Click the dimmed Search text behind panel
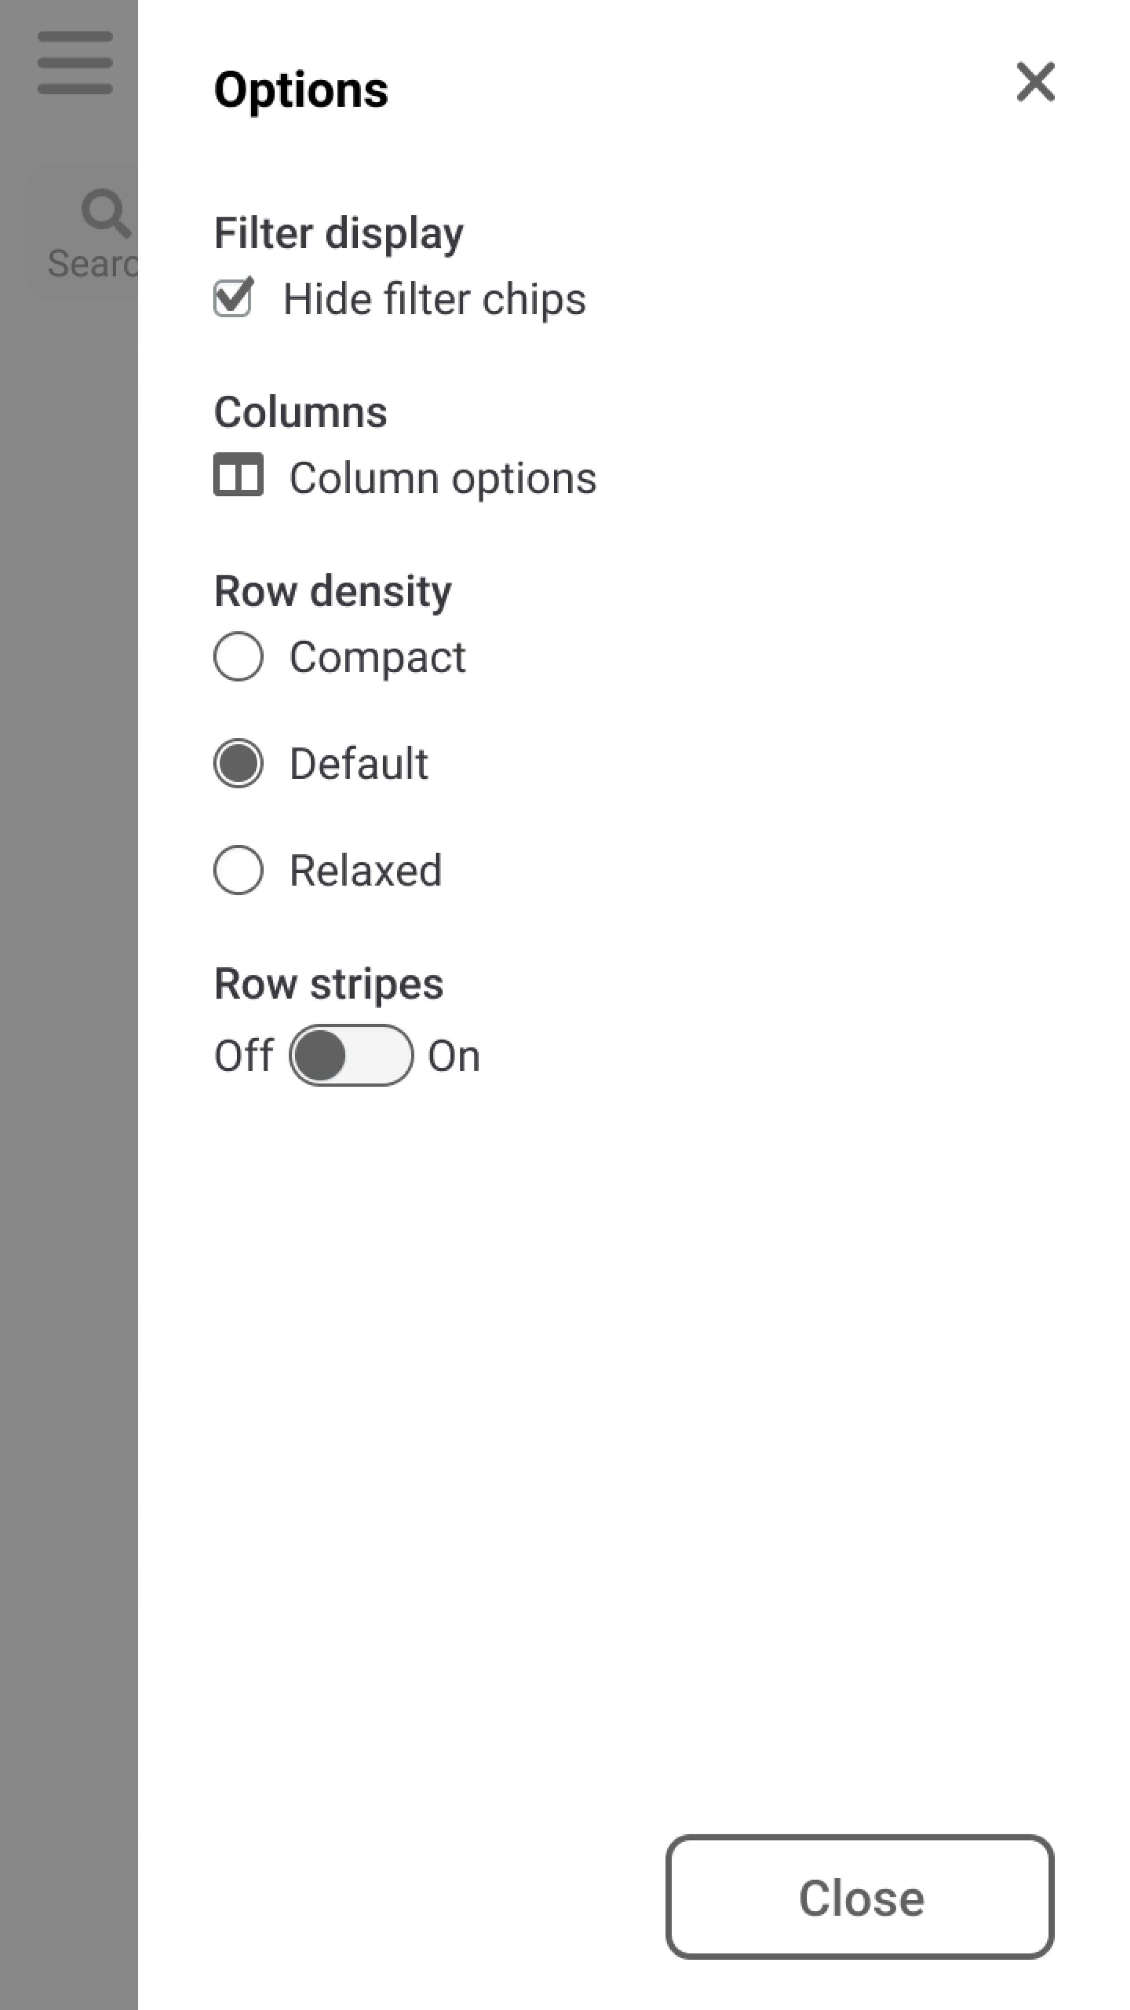 coord(93,263)
